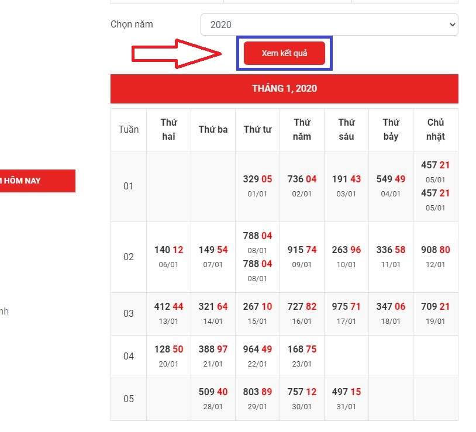Click the Thứ tư column header
The height and width of the screenshot is (432, 476).
(x=257, y=129)
